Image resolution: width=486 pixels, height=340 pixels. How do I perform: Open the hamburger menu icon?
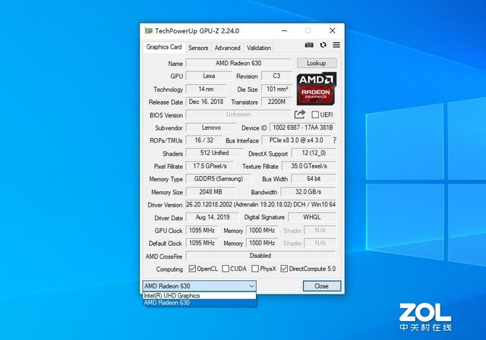(x=336, y=45)
